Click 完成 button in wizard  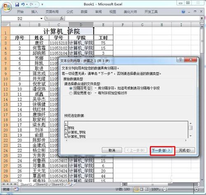(185, 150)
